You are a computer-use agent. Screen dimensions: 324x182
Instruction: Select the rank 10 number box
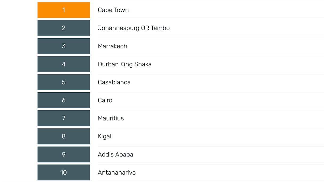coord(64,172)
